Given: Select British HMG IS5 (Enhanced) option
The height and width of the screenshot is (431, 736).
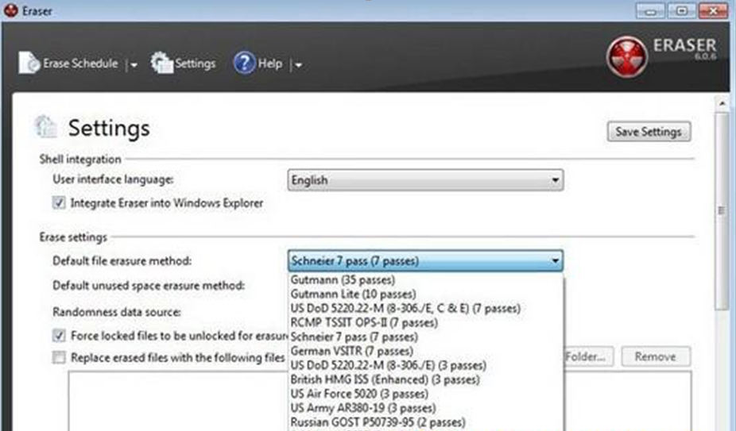Looking at the screenshot, I should 425,379.
